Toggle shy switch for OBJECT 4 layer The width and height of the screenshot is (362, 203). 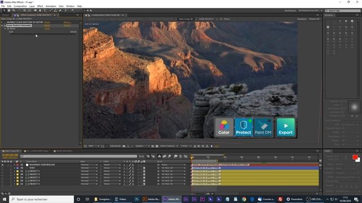[124, 181]
